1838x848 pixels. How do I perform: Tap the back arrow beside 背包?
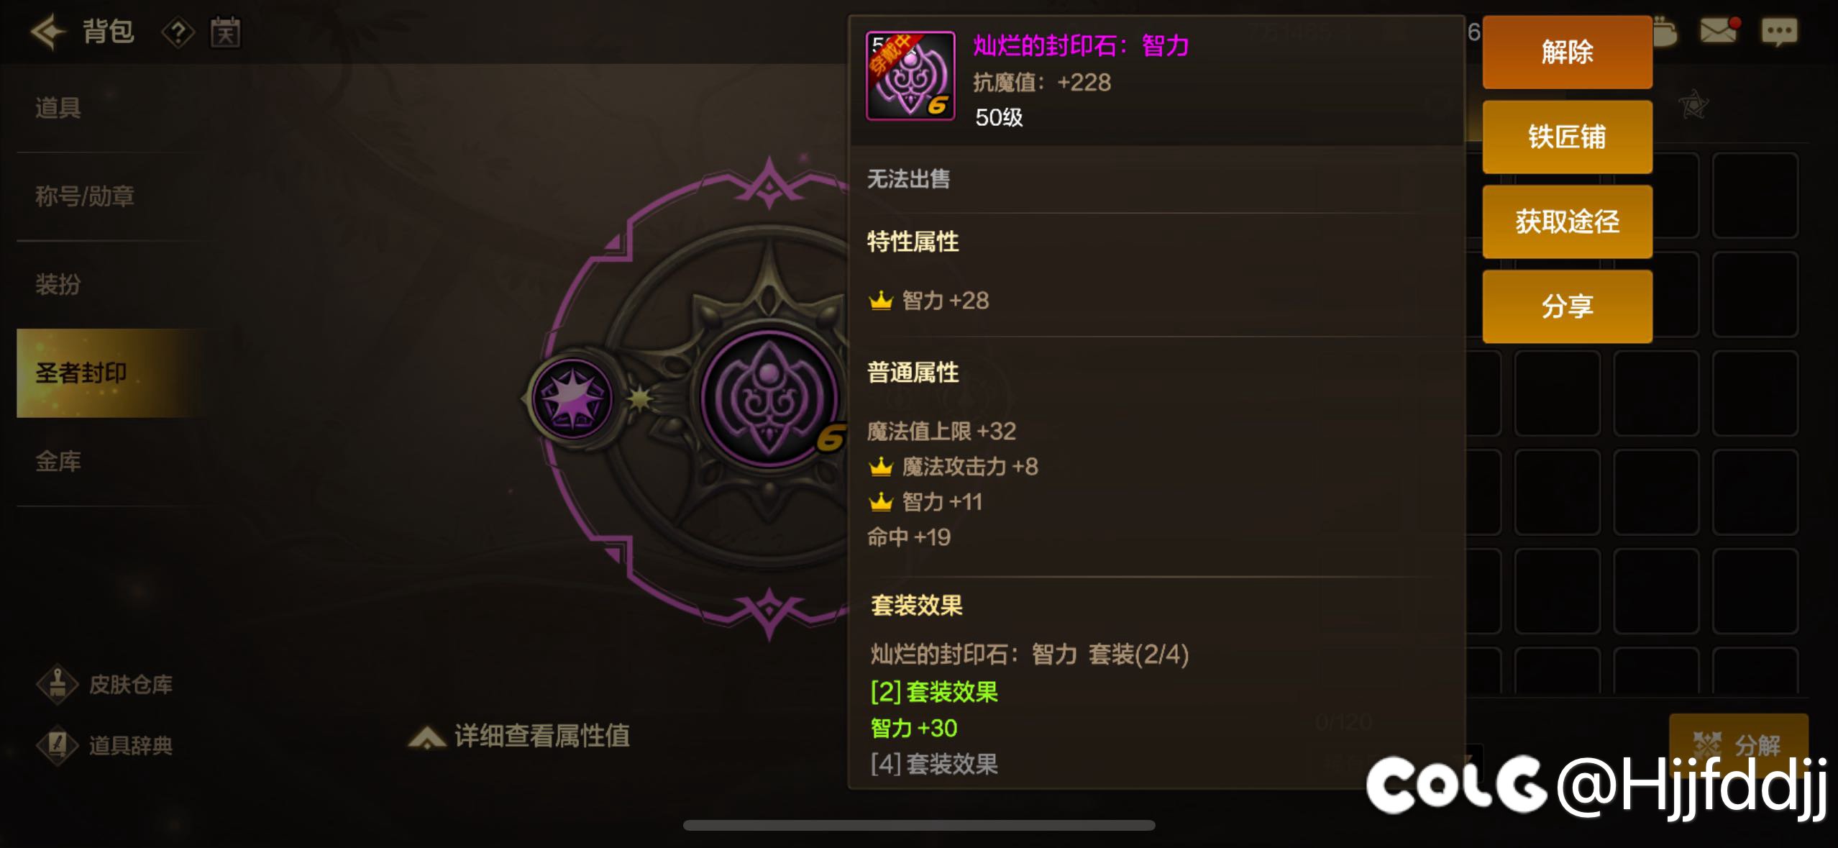[48, 32]
